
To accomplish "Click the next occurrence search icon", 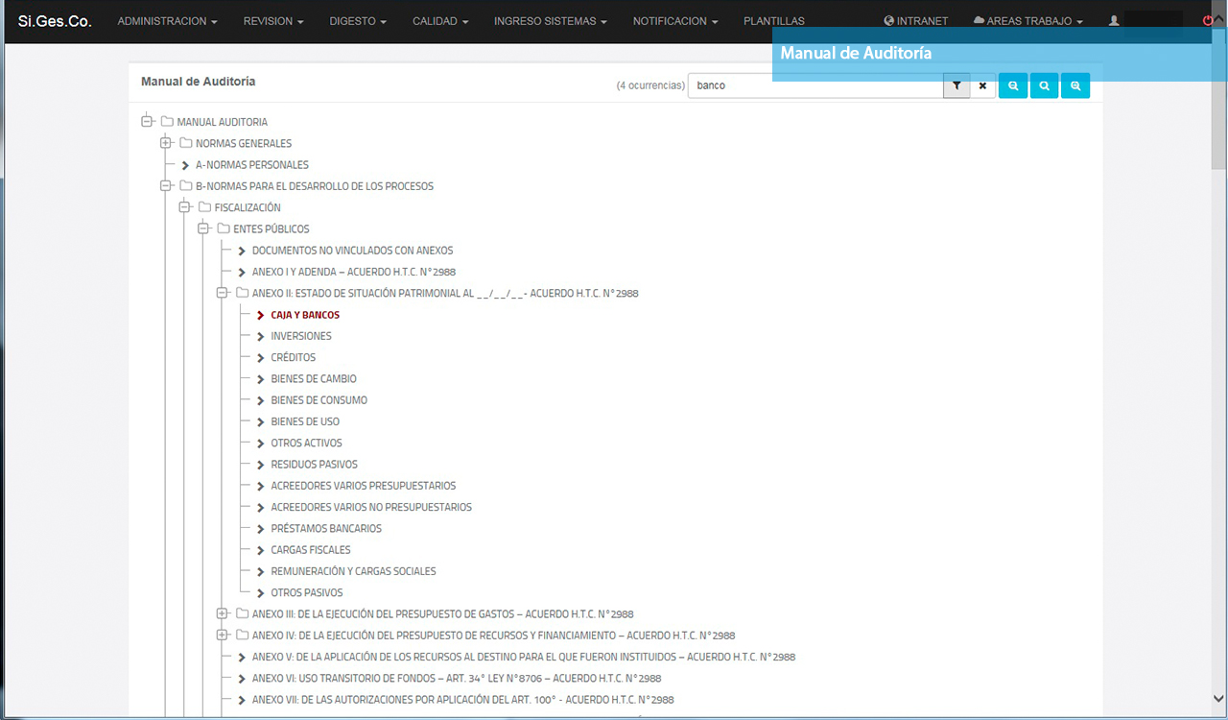I will 1075,85.
